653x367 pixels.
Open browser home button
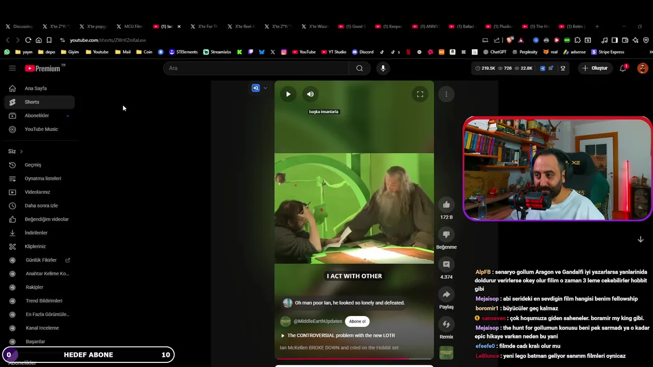[38, 40]
